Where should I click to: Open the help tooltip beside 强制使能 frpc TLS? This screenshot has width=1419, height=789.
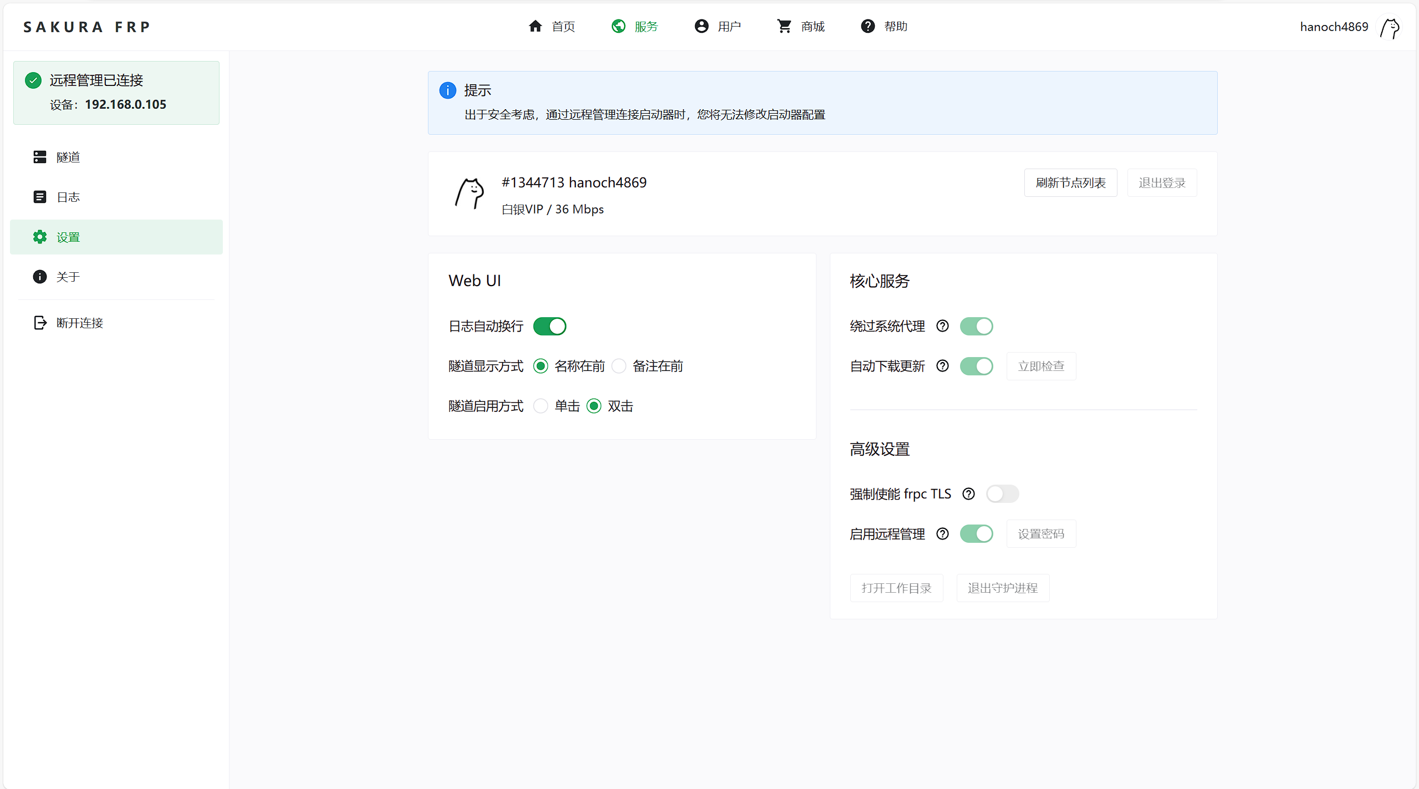pyautogui.click(x=968, y=493)
